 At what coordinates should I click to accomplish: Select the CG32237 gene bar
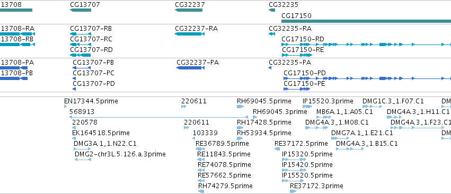tap(189, 10)
